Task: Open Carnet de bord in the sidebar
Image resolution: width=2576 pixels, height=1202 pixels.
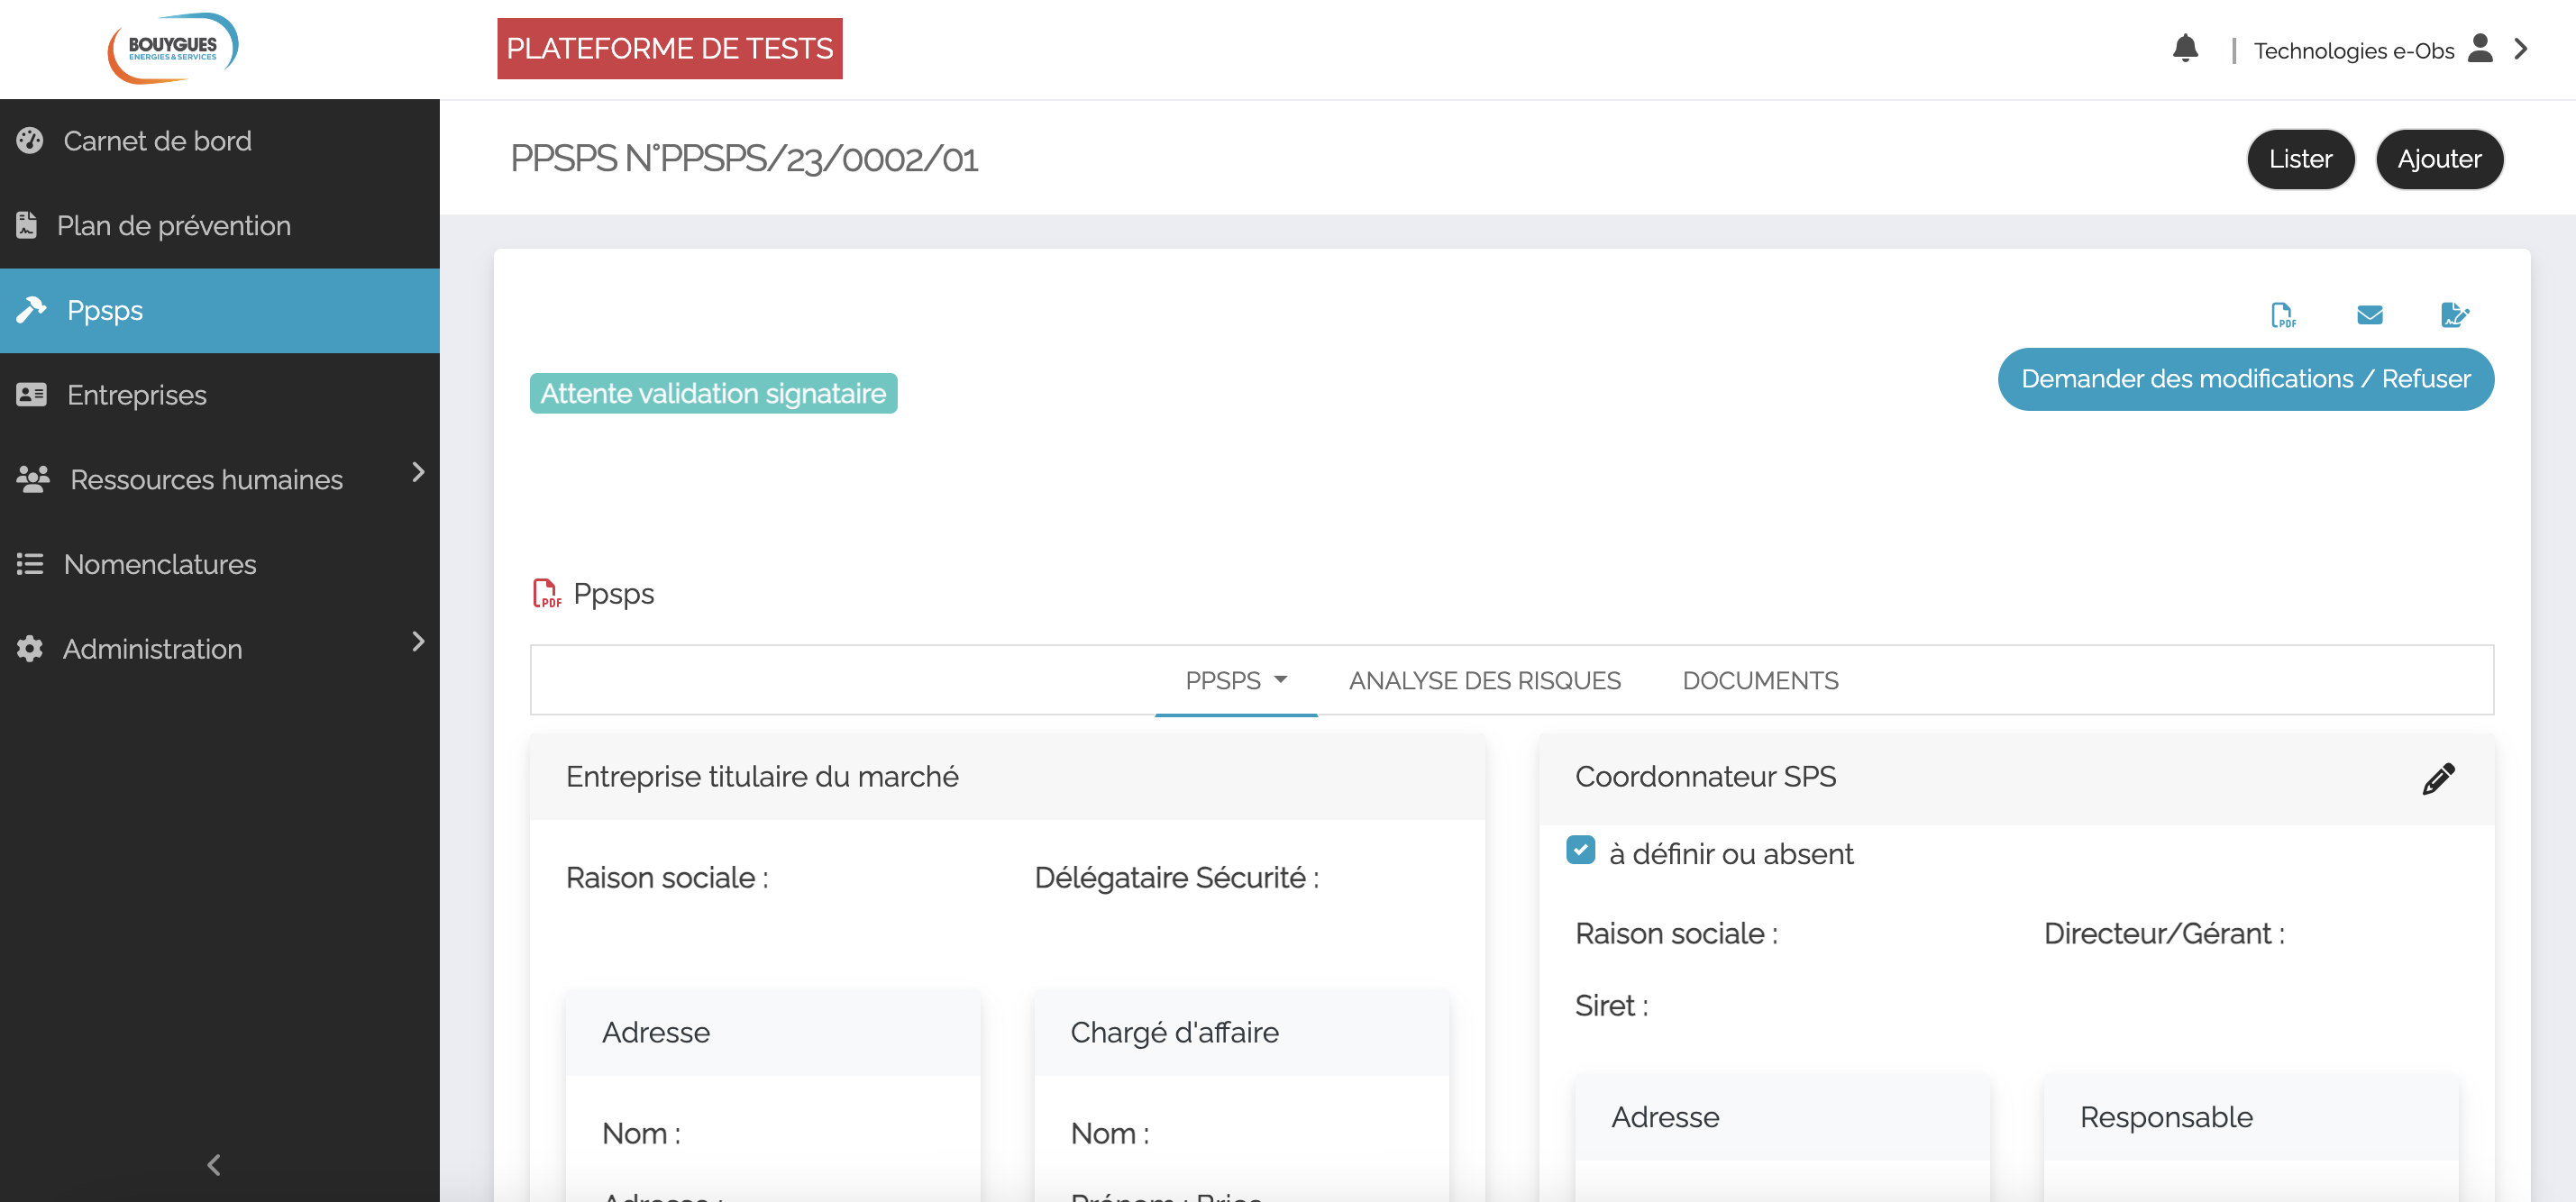Action: pos(157,141)
